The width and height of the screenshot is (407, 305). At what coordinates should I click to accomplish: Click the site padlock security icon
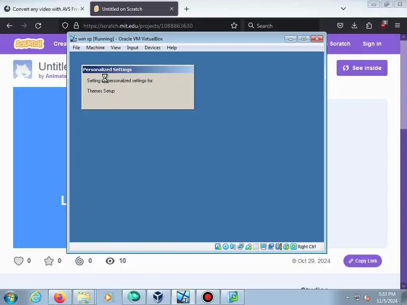(x=76, y=25)
